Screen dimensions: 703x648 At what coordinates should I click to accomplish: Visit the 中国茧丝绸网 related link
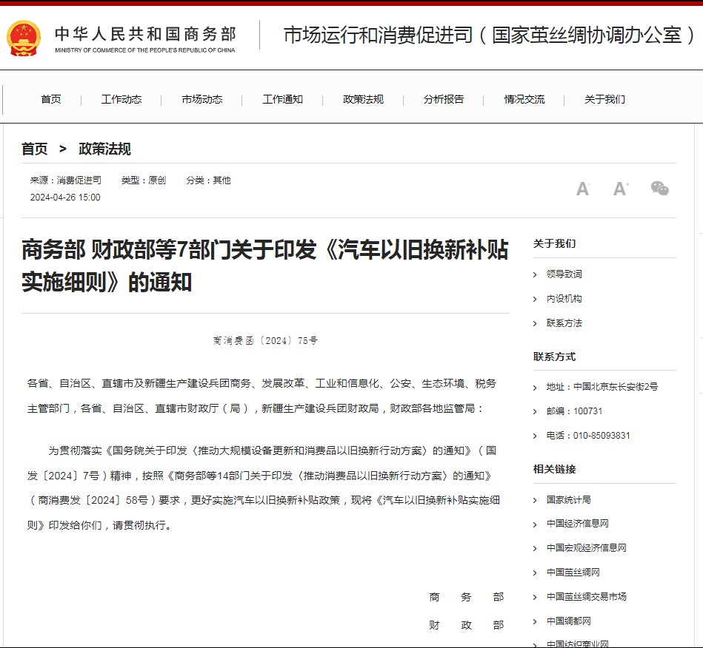(573, 573)
